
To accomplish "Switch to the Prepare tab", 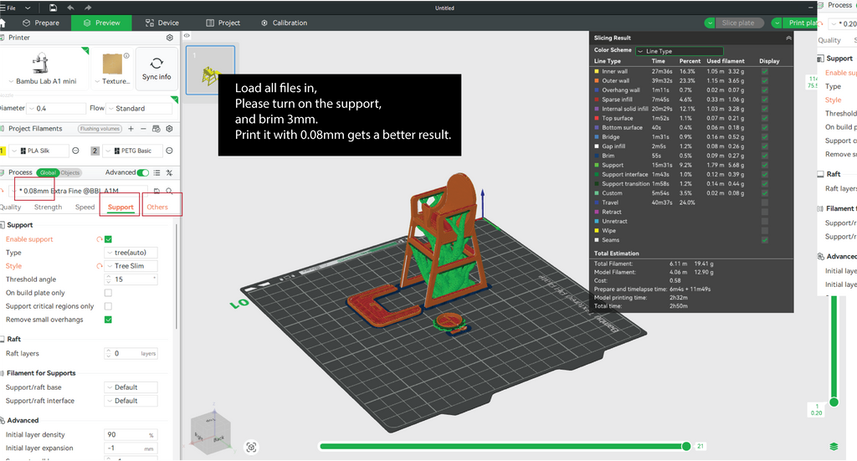I will pyautogui.click(x=40, y=23).
